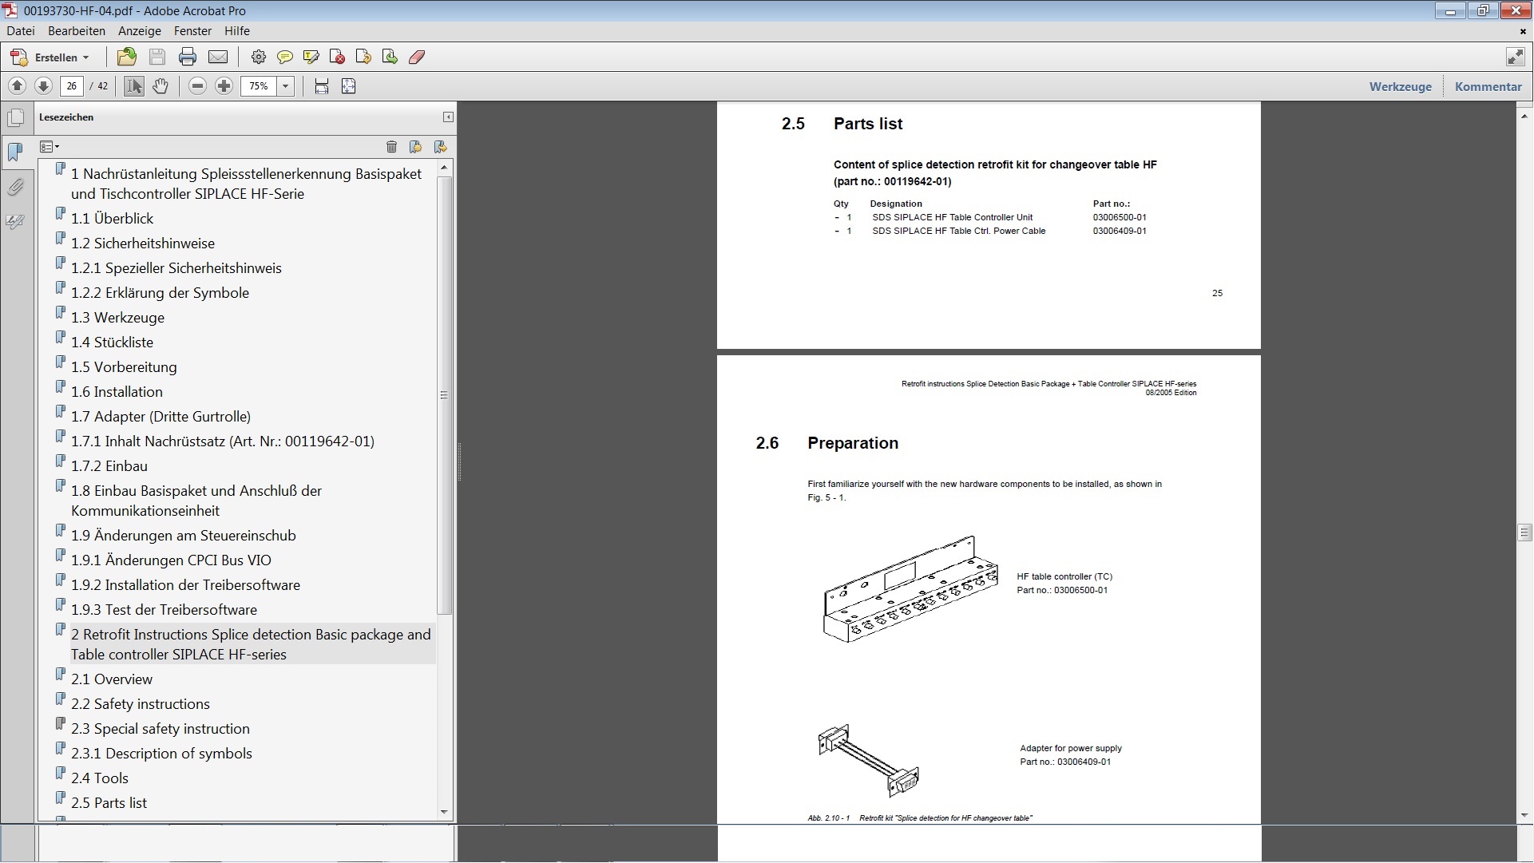Select bookmark 1.7 Adapter (Dritte Gurtrolle)

pos(161,417)
